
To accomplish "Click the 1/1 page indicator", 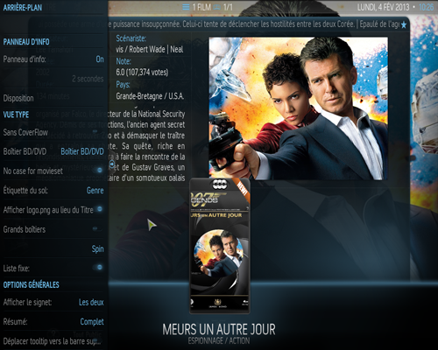I will 228,7.
